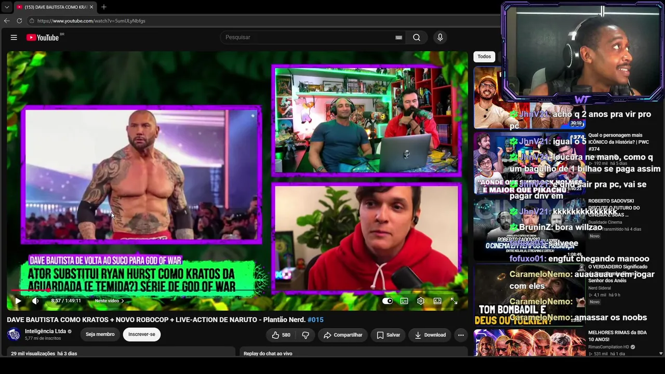Open the top recommended thumbnail with 30:10 duration
The width and height of the screenshot is (665, 374).
tap(529, 97)
